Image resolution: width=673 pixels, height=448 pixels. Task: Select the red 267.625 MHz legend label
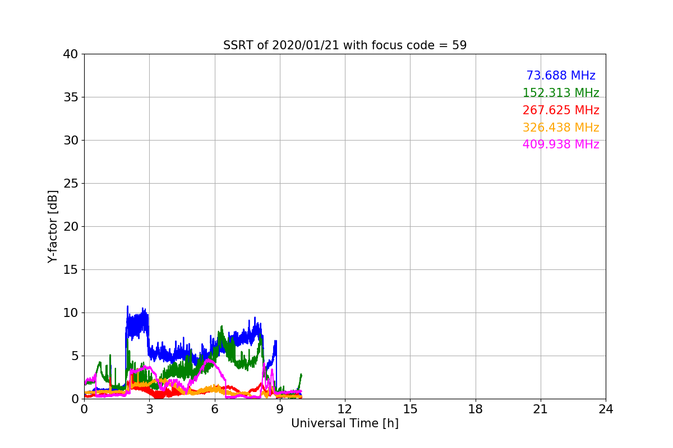[561, 110]
